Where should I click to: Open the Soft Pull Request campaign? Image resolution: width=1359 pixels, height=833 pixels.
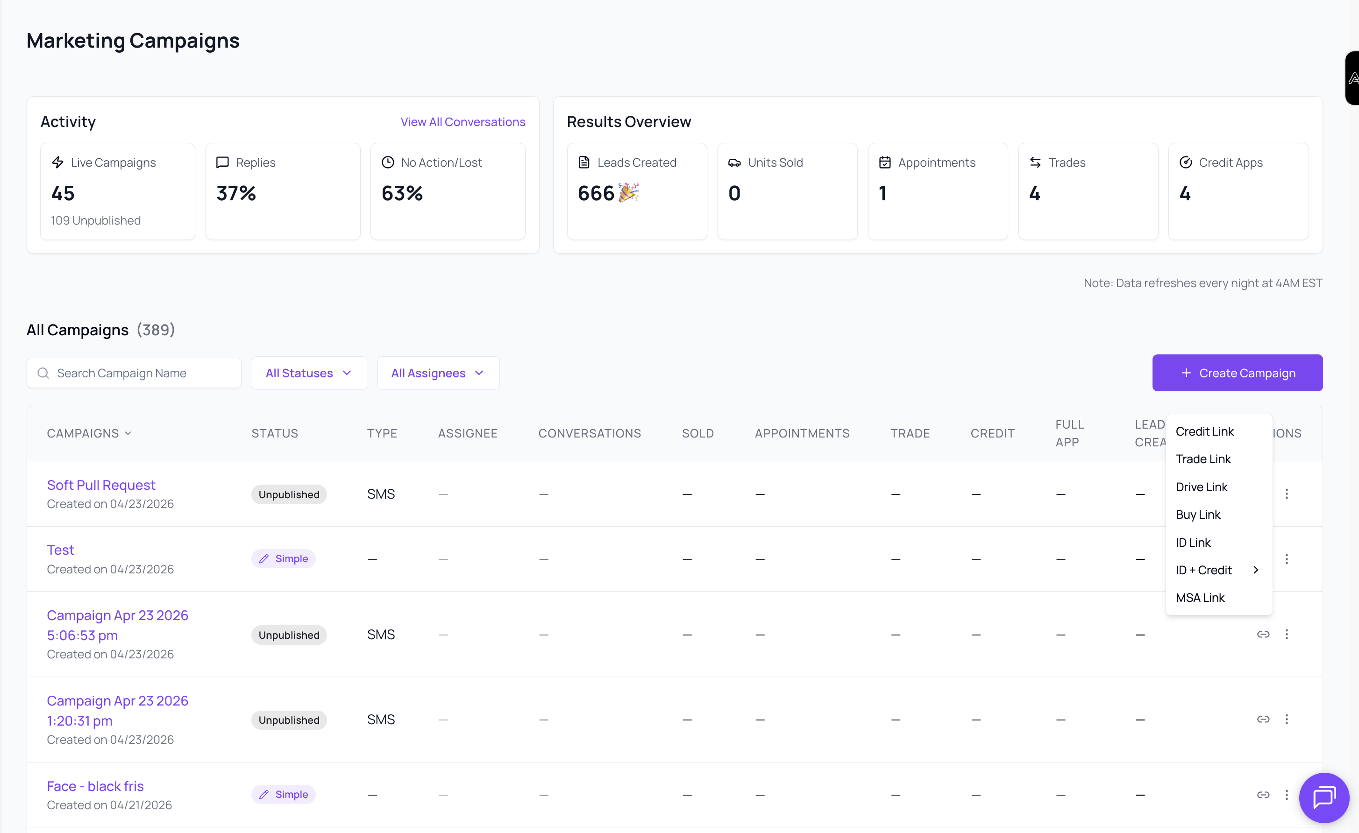[x=101, y=485]
